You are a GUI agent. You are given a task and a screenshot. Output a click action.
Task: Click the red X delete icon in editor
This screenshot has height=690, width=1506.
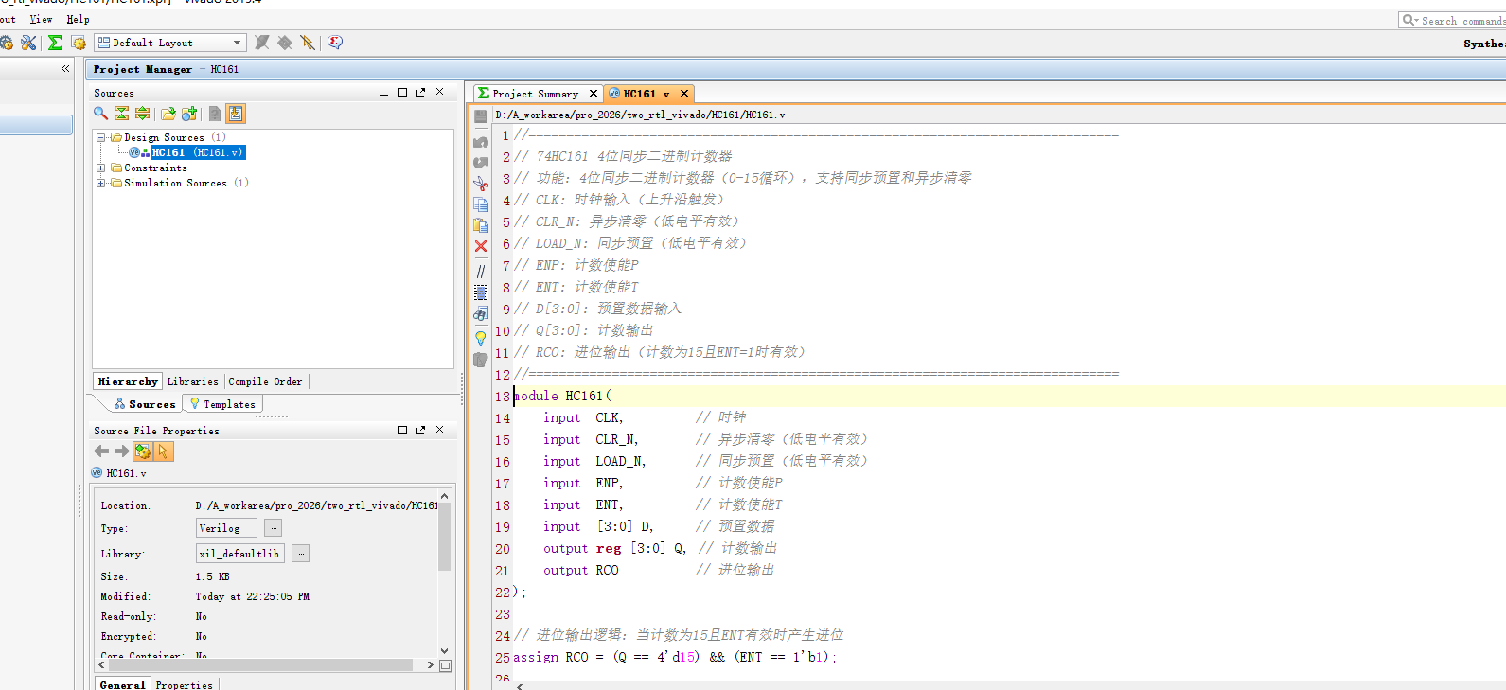click(x=481, y=246)
